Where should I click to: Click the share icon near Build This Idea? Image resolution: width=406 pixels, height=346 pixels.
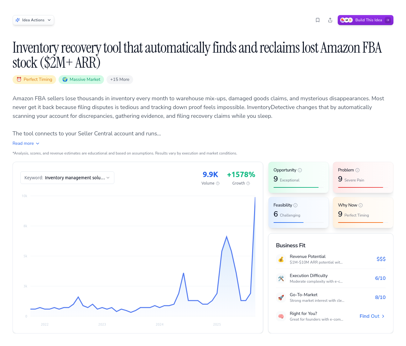[x=330, y=20]
